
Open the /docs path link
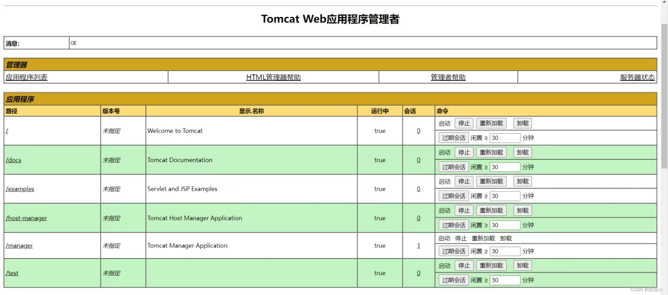point(14,160)
